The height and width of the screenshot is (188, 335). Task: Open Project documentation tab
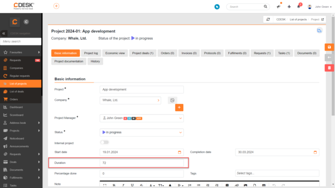pos(69,62)
